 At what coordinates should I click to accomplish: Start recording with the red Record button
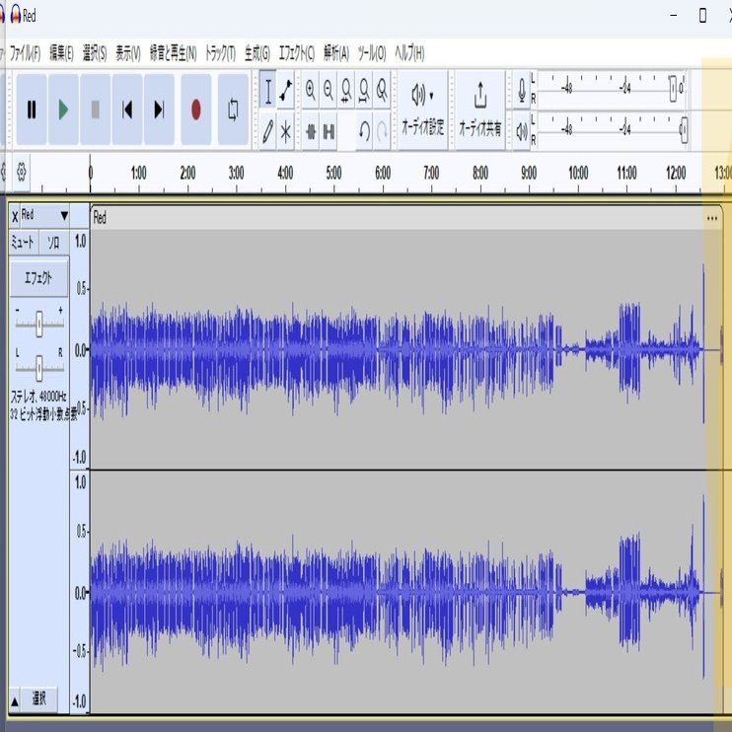196,110
